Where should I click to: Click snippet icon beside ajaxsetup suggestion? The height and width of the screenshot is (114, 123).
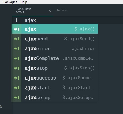click(x=16, y=98)
